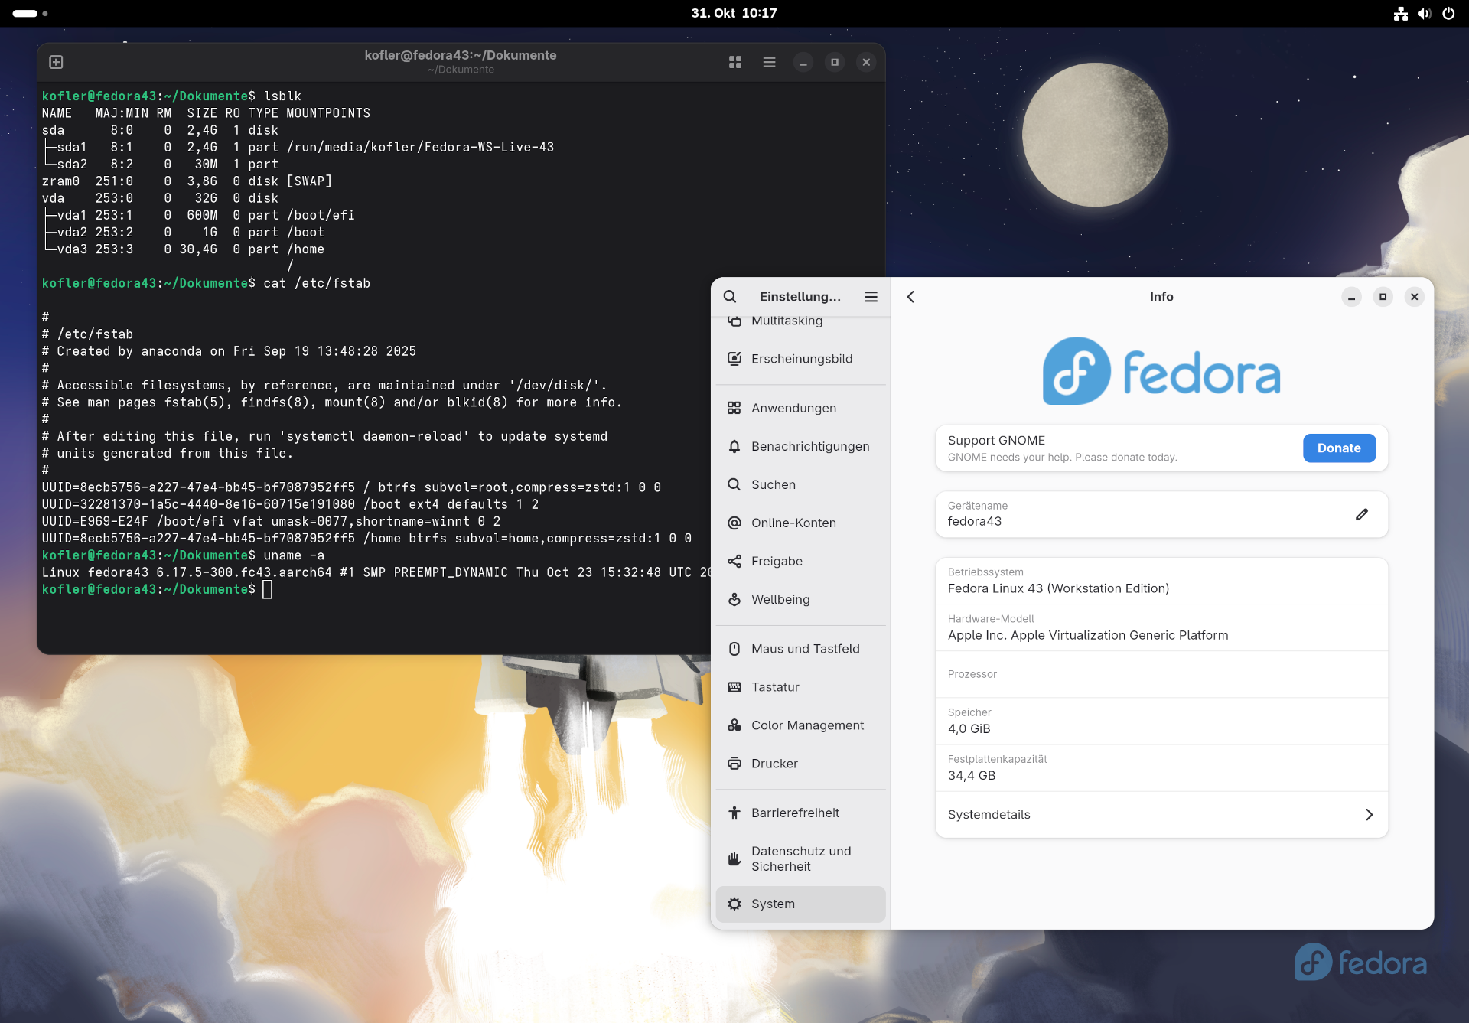
Task: Click the new tab icon in terminal
Action: [56, 62]
